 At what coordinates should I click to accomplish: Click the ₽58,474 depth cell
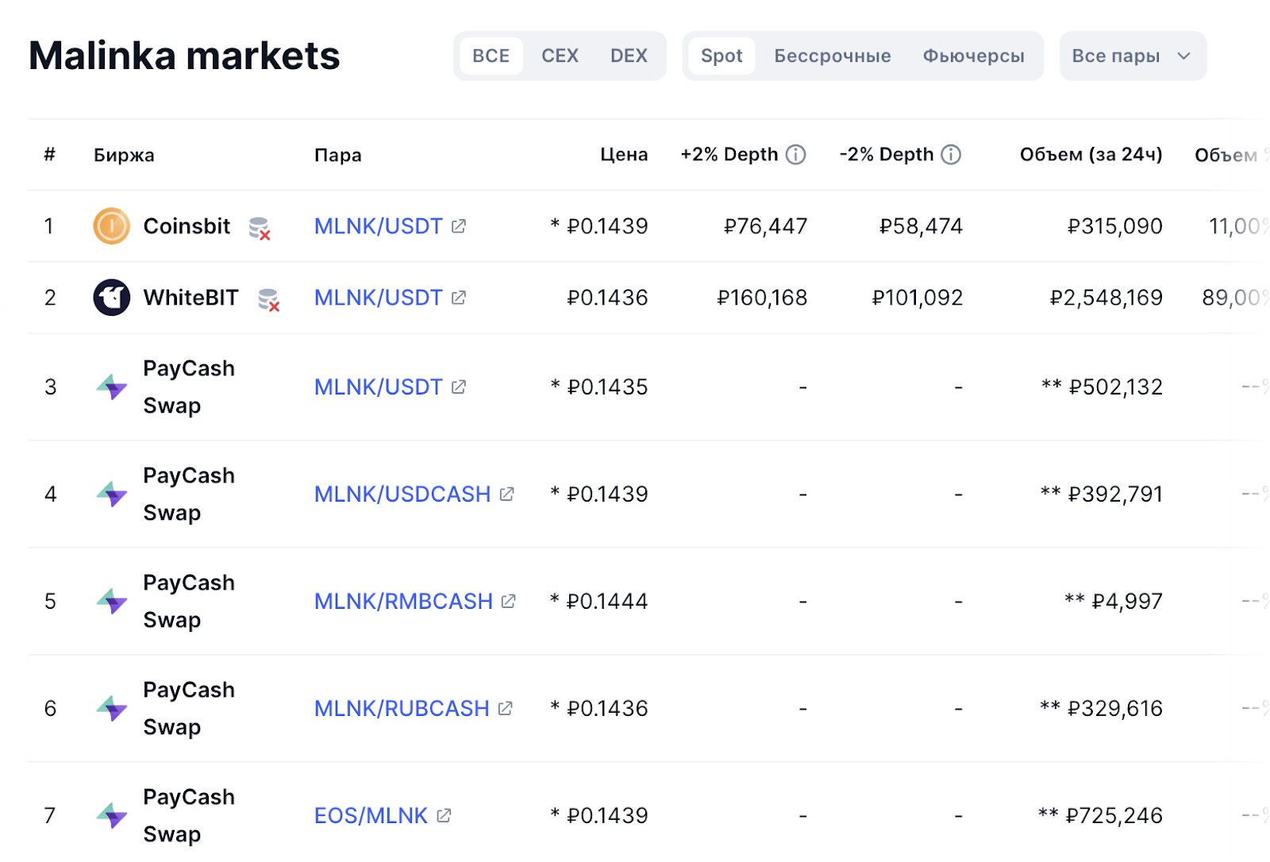[921, 226]
